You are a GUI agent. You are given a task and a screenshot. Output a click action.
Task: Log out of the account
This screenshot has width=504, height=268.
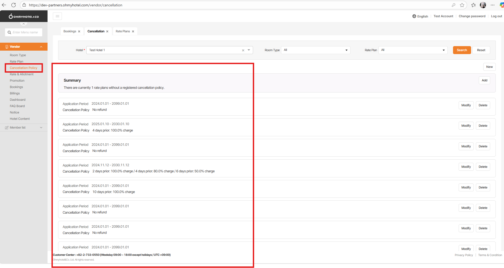click(x=496, y=16)
